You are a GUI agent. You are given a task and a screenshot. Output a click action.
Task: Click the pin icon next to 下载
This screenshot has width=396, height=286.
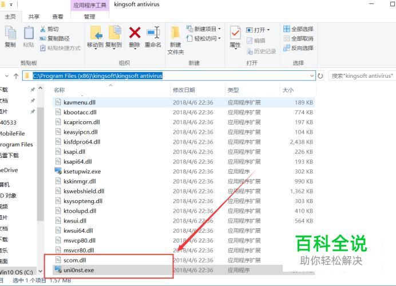[33, 90]
